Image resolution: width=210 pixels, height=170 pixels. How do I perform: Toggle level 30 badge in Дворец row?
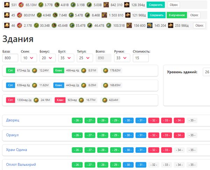(128, 120)
